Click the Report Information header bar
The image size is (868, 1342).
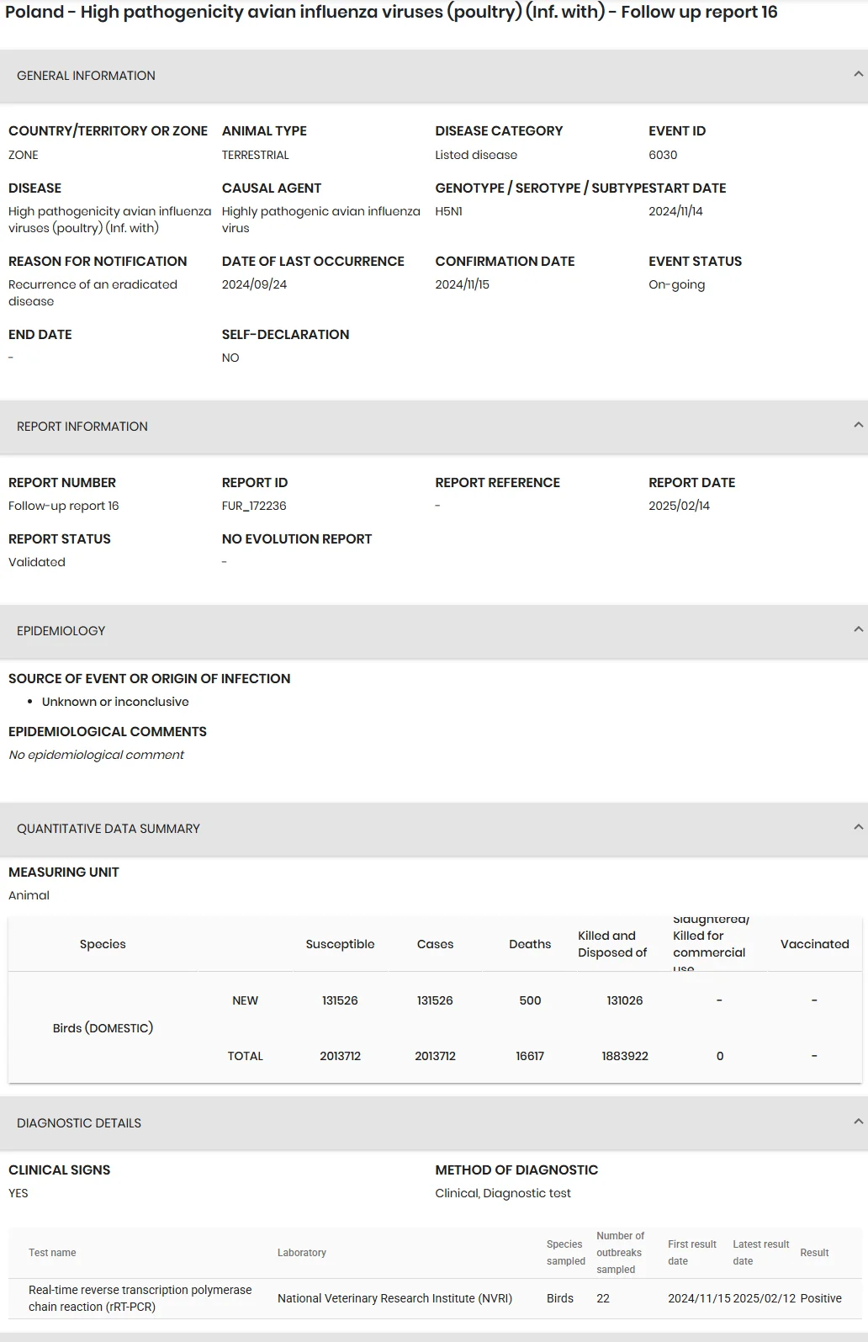click(434, 427)
